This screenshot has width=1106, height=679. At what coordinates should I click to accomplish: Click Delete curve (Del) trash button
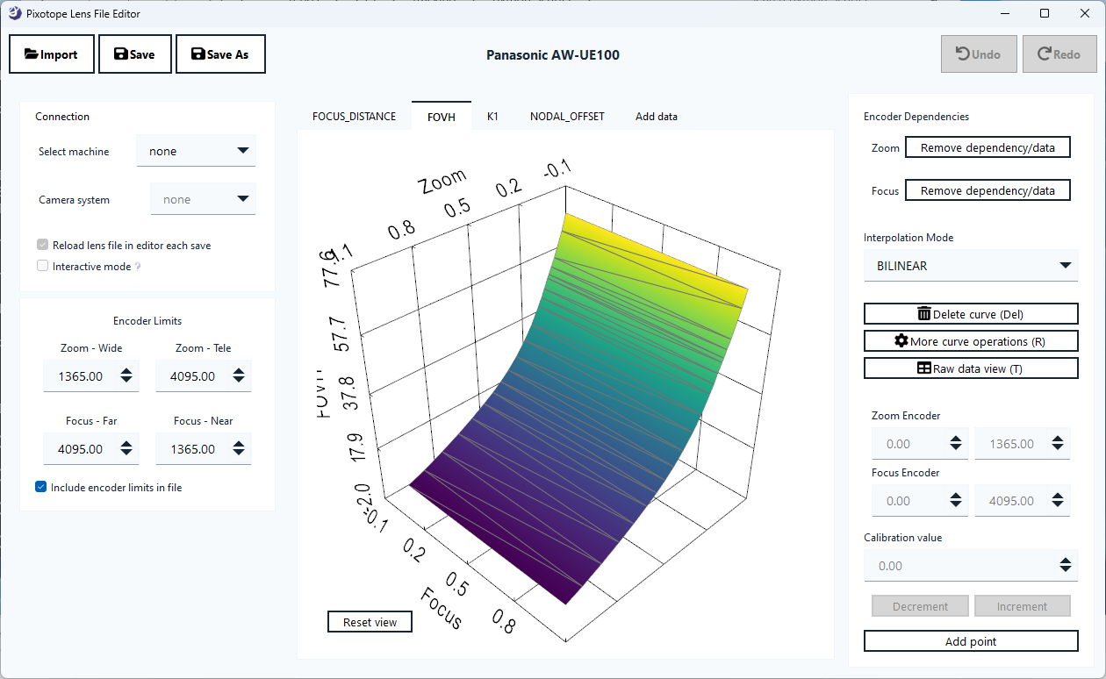tap(971, 314)
